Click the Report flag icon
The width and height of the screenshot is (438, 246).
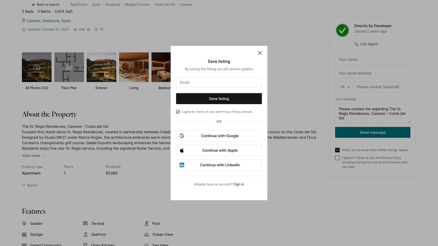[24, 185]
